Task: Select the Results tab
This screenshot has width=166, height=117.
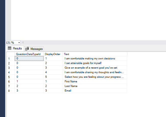Action: point(15,48)
